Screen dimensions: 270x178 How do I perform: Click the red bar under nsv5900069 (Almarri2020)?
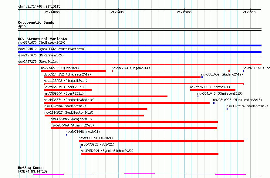click(x=134, y=128)
